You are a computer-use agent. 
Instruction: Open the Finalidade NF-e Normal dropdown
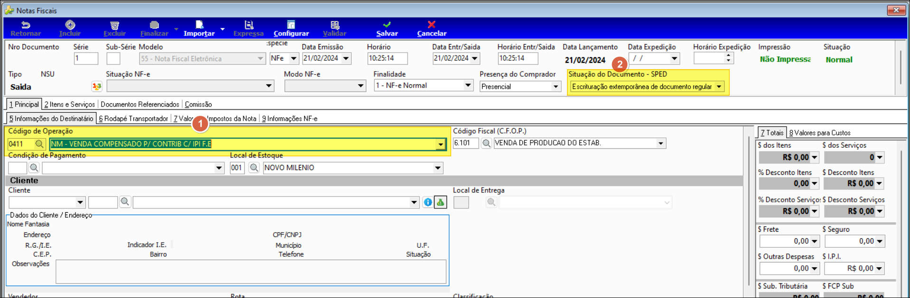(468, 85)
